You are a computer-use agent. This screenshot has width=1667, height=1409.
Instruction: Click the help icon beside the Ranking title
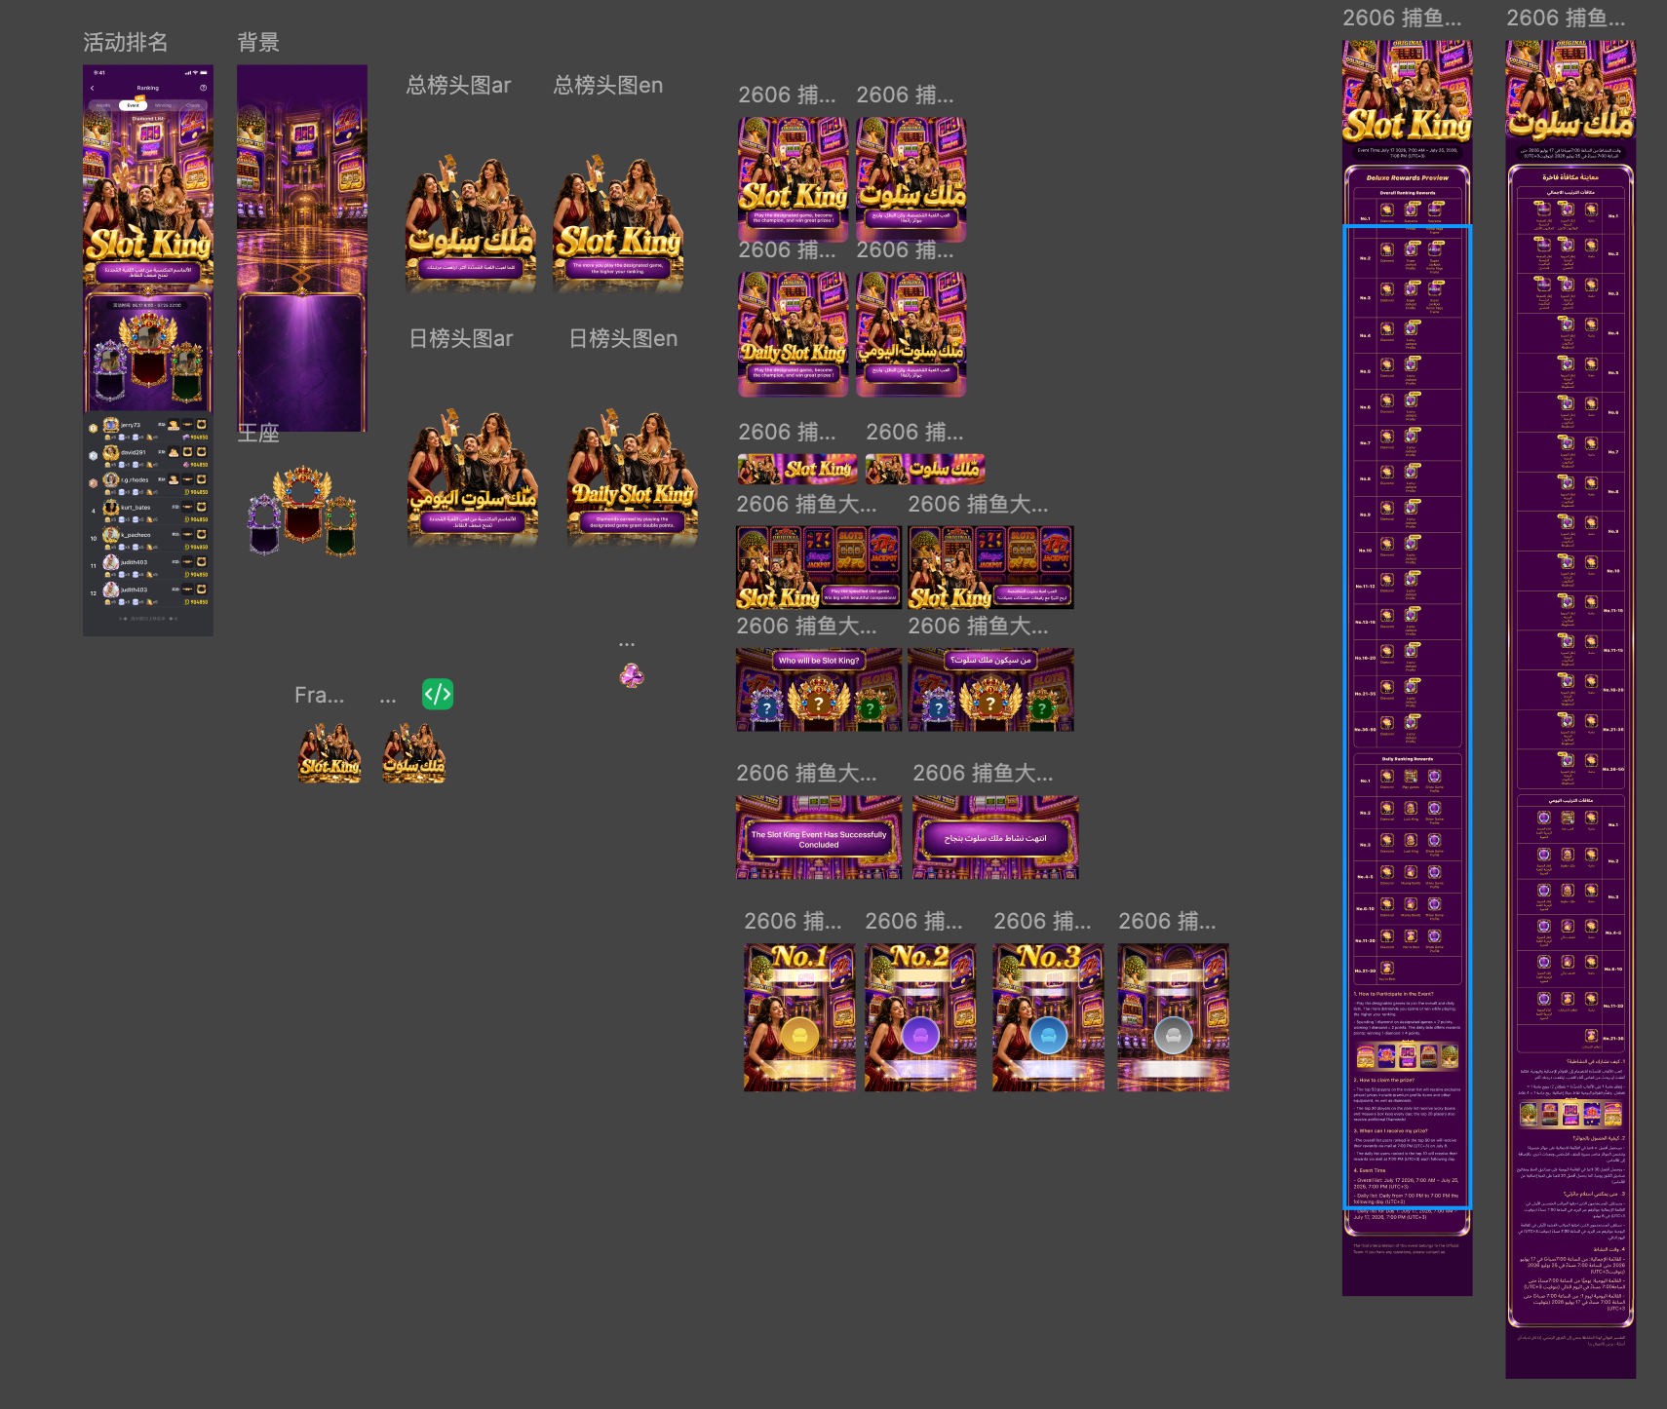tap(204, 88)
